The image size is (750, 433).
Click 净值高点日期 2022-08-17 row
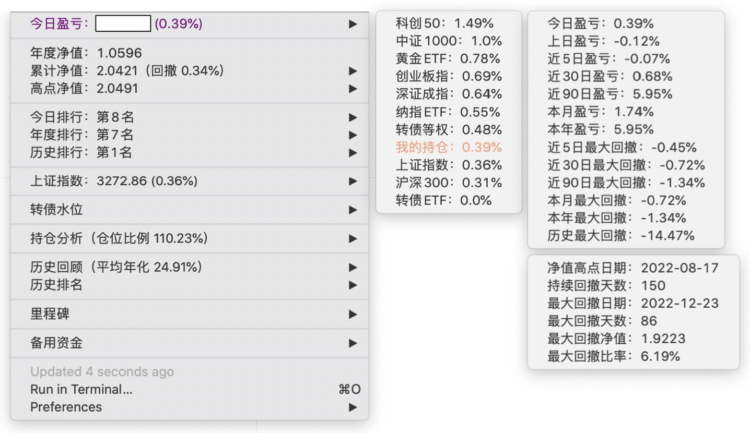click(x=633, y=268)
